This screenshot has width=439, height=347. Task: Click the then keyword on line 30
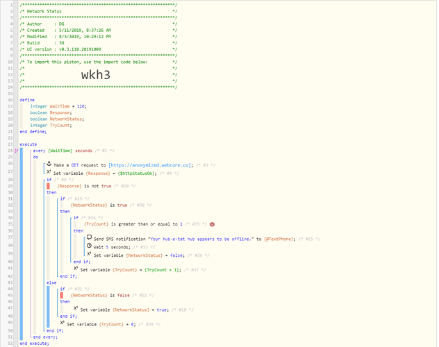(51, 192)
